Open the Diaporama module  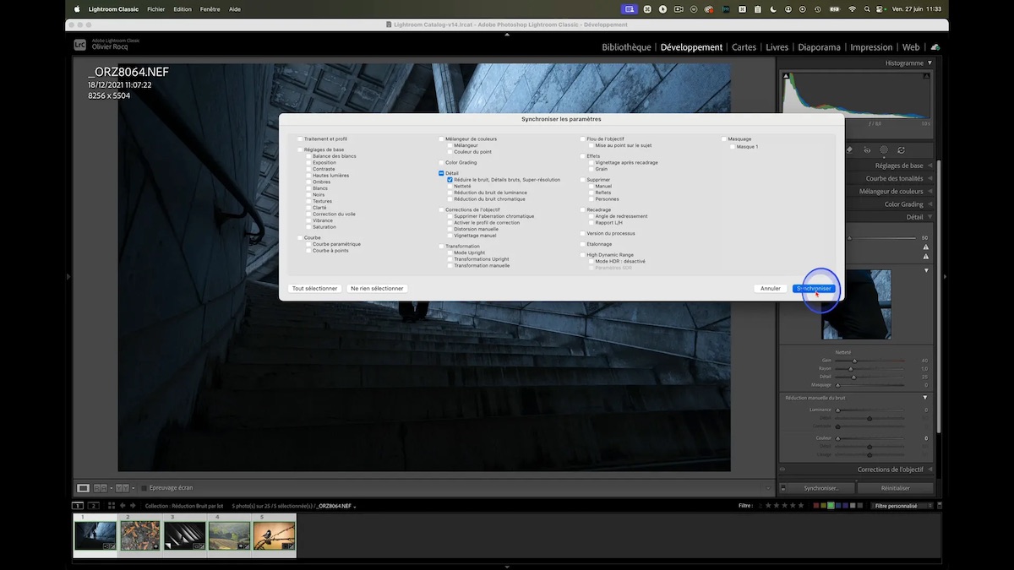coord(819,47)
